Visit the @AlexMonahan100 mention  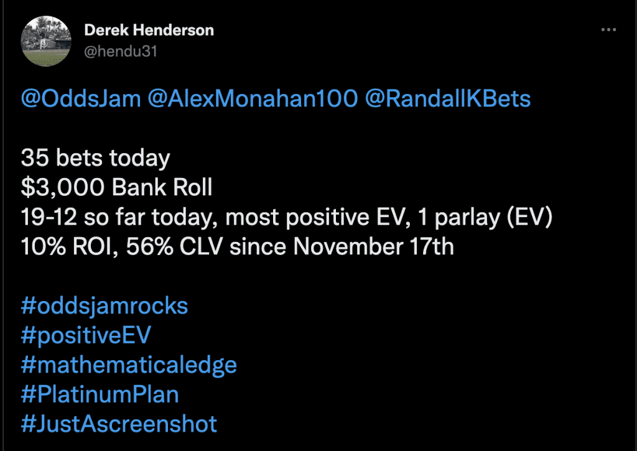tap(253, 99)
